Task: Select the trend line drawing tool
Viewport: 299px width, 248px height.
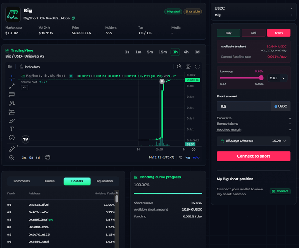Action: 11,86
